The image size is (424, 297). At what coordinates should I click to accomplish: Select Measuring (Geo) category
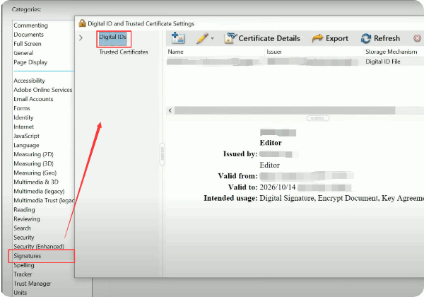tap(35, 173)
